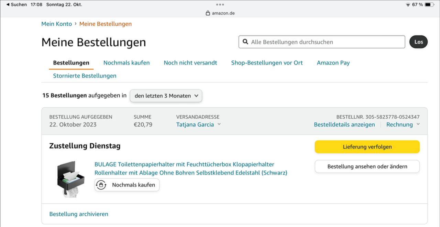This screenshot has width=440, height=227.
Task: Click the magnifying glass search icon
Action: 245,42
